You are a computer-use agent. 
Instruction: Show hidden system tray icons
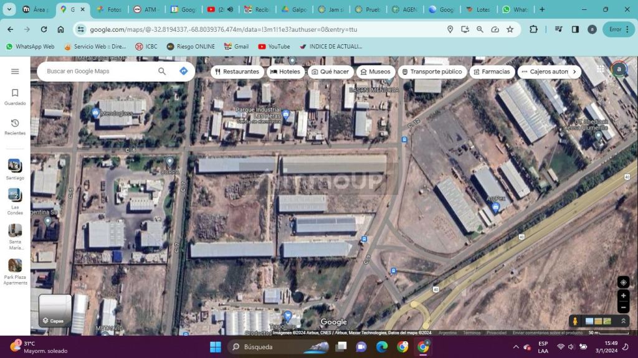coord(516,347)
